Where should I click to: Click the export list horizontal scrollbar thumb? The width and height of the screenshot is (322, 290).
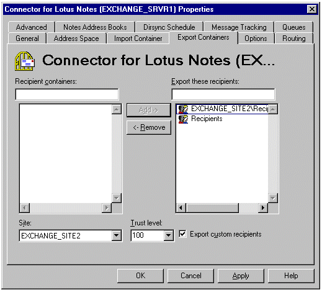(x=212, y=207)
